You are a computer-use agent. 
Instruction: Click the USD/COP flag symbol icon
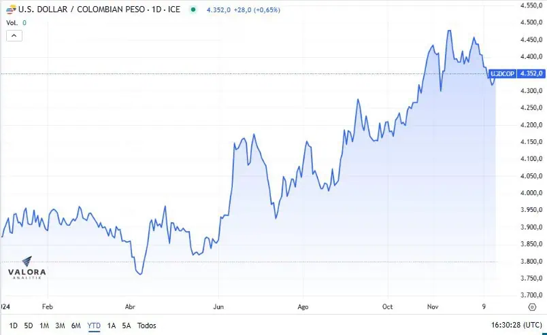click(11, 10)
